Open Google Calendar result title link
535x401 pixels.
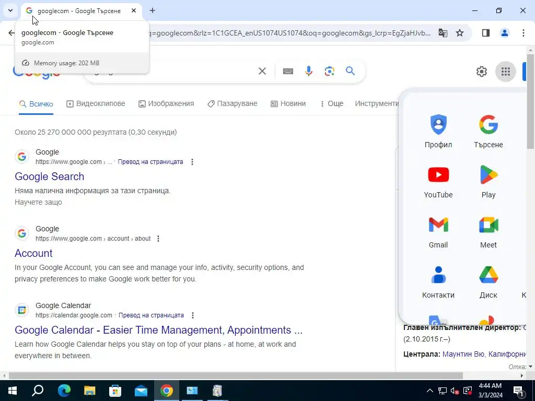[159, 330]
